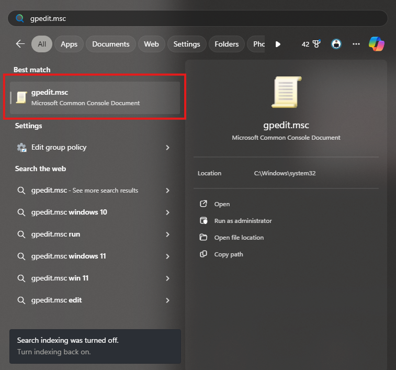Select the All filter tab
The width and height of the screenshot is (396, 370).
(42, 44)
